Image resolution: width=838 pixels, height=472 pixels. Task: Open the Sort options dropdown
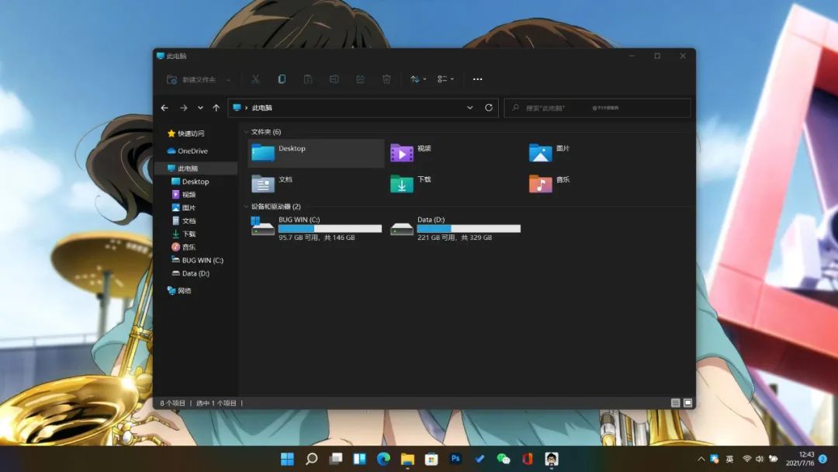coord(418,79)
